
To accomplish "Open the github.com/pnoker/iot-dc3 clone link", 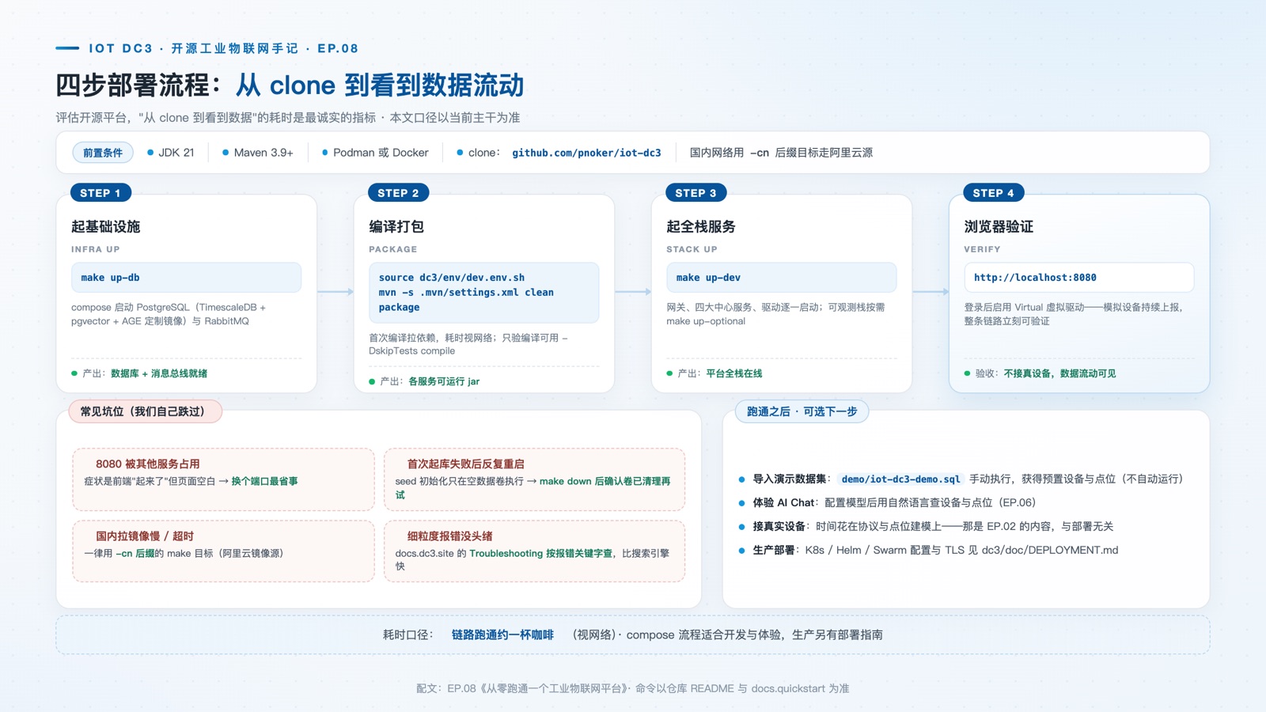I will click(x=586, y=153).
